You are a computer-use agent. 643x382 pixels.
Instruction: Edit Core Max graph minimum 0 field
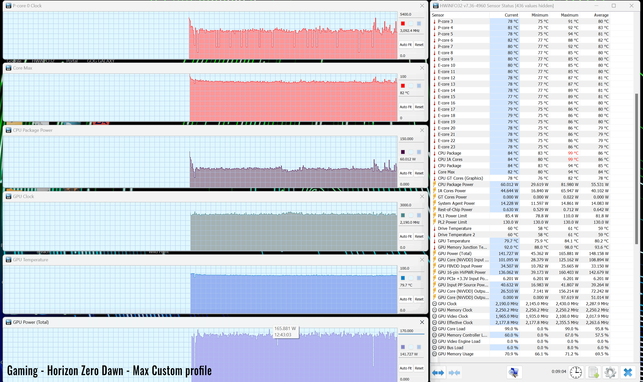[x=411, y=118]
